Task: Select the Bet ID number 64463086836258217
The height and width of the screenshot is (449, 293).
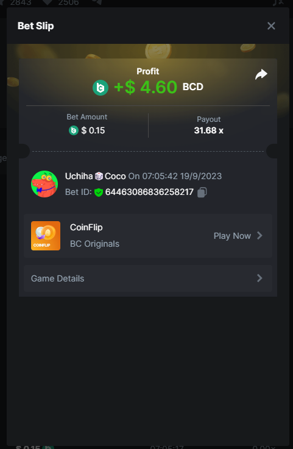Action: click(x=149, y=192)
